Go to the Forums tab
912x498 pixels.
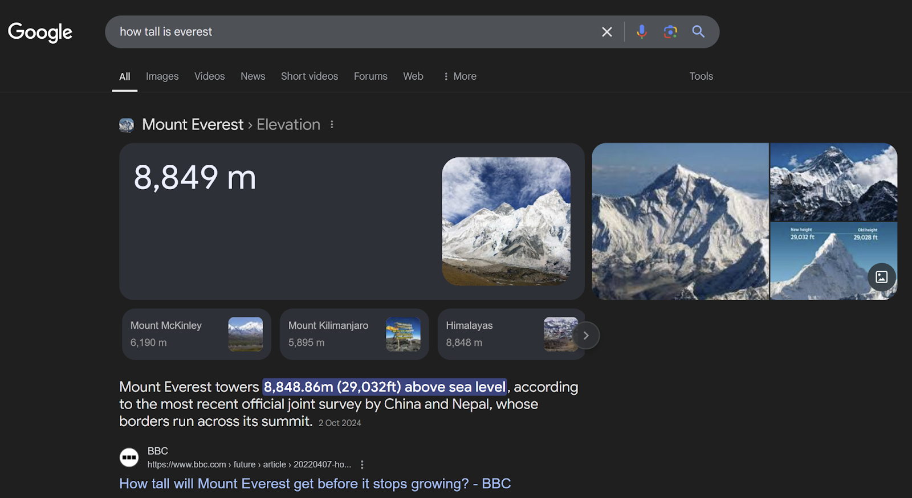click(x=370, y=76)
